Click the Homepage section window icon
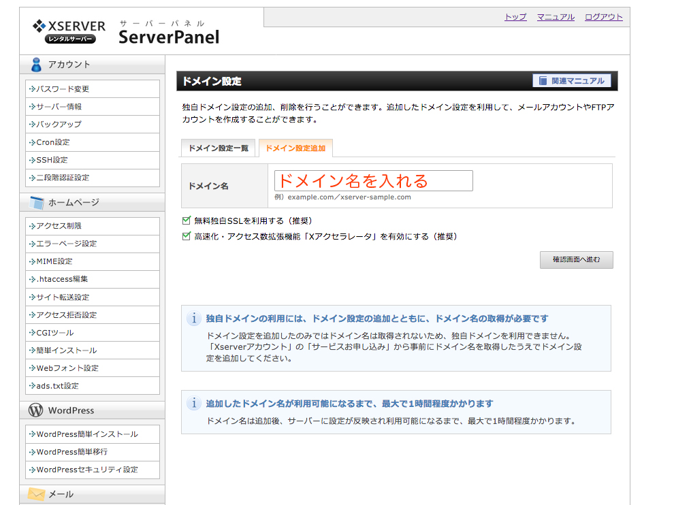This screenshot has width=674, height=505. coord(37,202)
